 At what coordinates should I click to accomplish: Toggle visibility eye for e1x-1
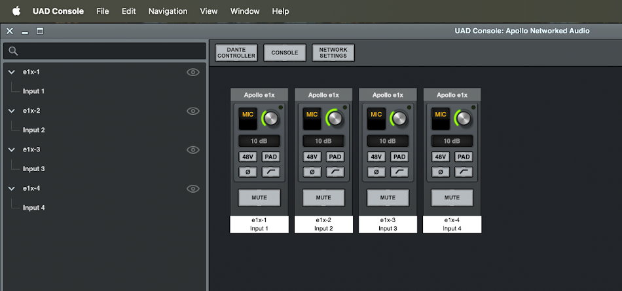click(x=193, y=72)
